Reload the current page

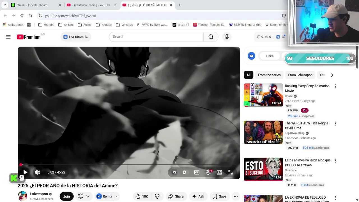click(22, 16)
